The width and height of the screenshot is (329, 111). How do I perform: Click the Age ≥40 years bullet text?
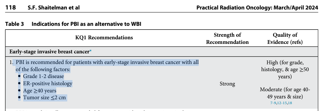coord(40,91)
